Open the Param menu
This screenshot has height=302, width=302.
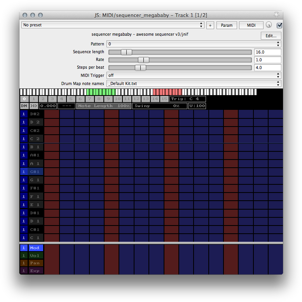(227, 25)
